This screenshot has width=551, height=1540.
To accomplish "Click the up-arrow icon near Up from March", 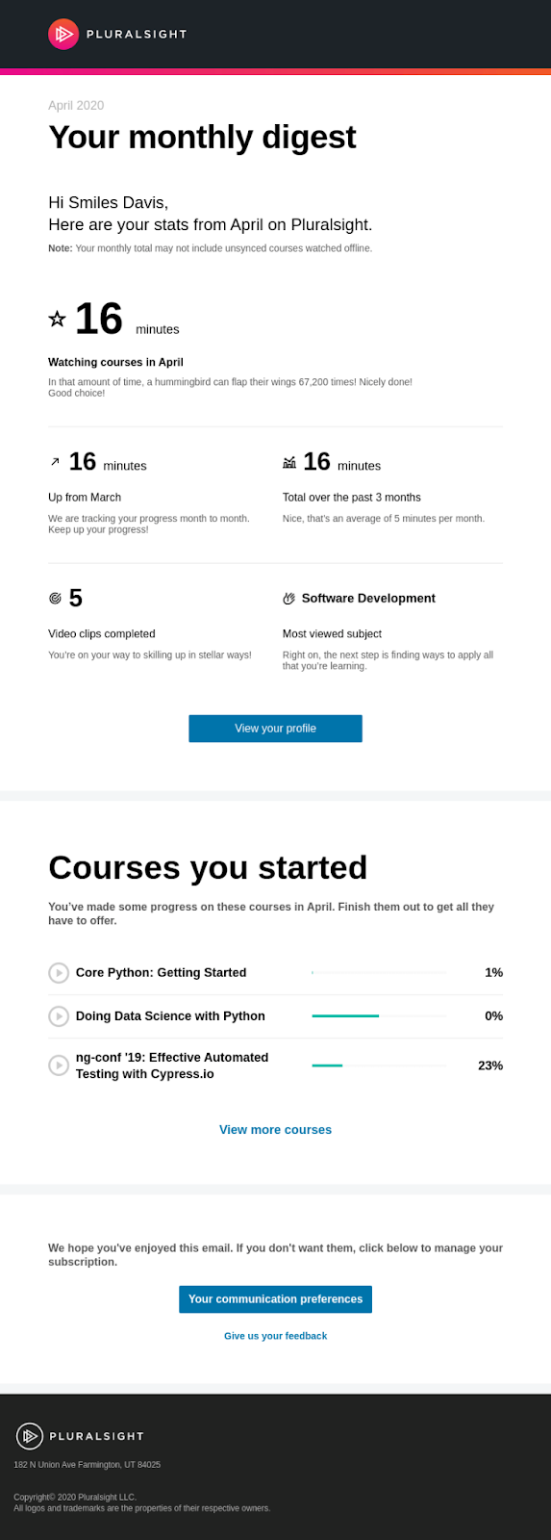I will pyautogui.click(x=55, y=462).
